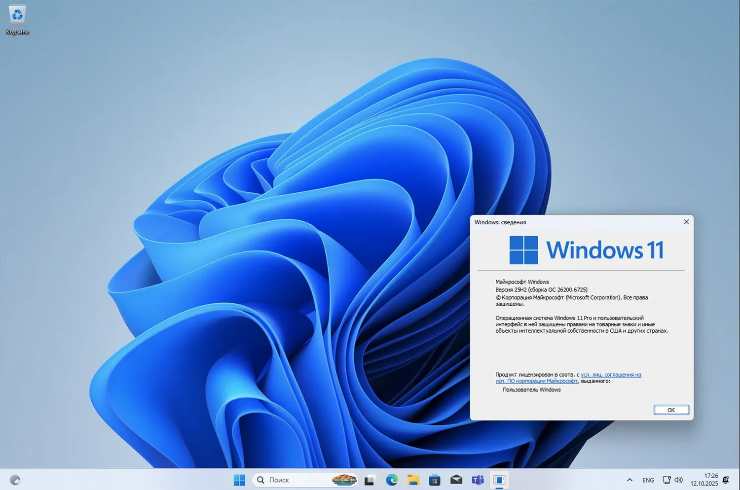Image resolution: width=740 pixels, height=490 pixels.
Task: Click OK in the Windows: сведения dialog
Action: [671, 410]
